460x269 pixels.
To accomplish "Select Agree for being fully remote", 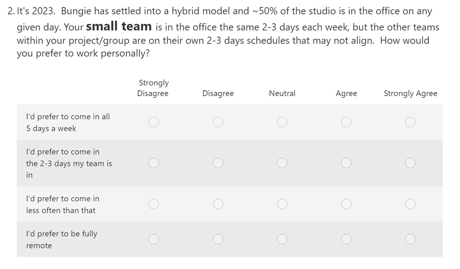I will [346, 239].
